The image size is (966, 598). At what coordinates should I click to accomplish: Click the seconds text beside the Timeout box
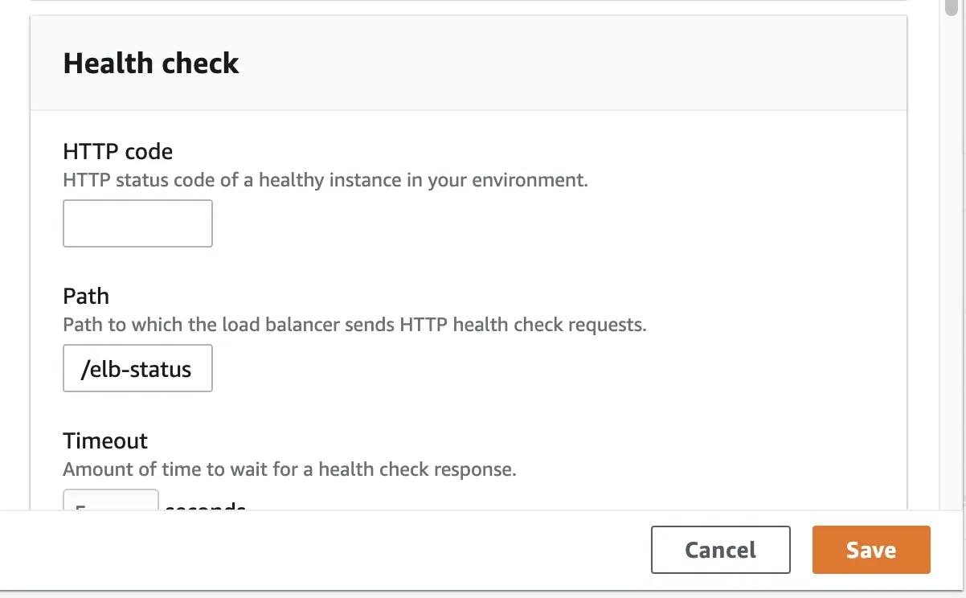click(x=204, y=509)
